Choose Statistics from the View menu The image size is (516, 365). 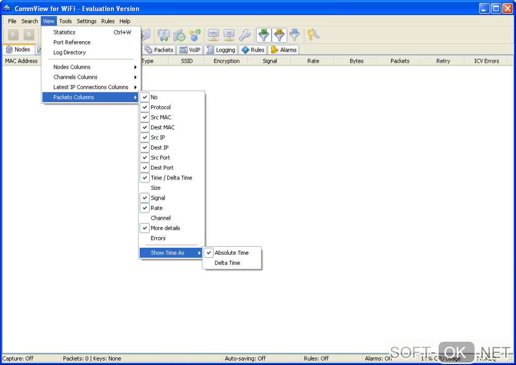tap(91, 32)
